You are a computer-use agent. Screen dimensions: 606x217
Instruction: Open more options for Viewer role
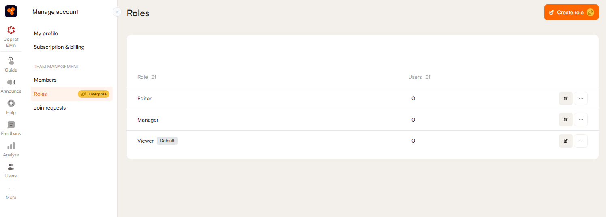point(581,141)
